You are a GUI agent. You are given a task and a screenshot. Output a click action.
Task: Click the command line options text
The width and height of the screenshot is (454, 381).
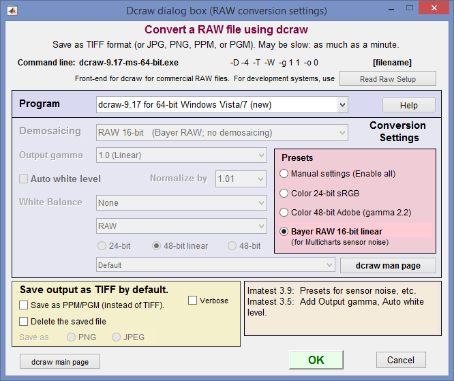(274, 63)
